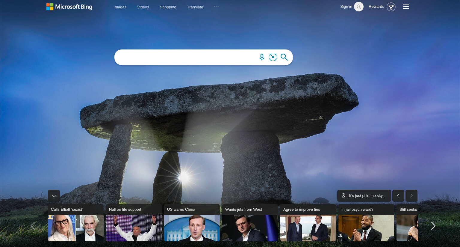460x247 pixels.
Task: Click the Microsoft Bing logo
Action: pos(69,7)
